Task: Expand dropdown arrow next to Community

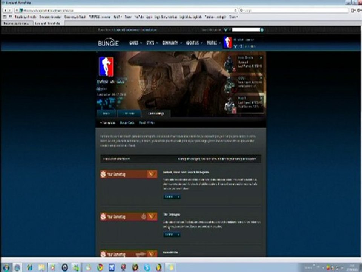Action: [181, 43]
